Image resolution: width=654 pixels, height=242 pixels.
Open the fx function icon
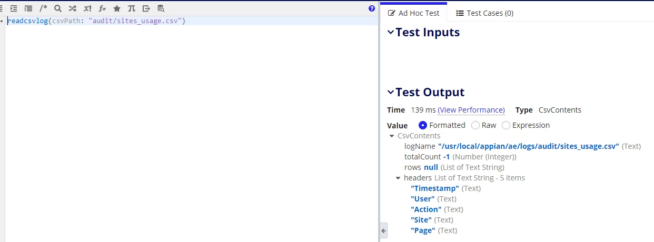click(102, 8)
